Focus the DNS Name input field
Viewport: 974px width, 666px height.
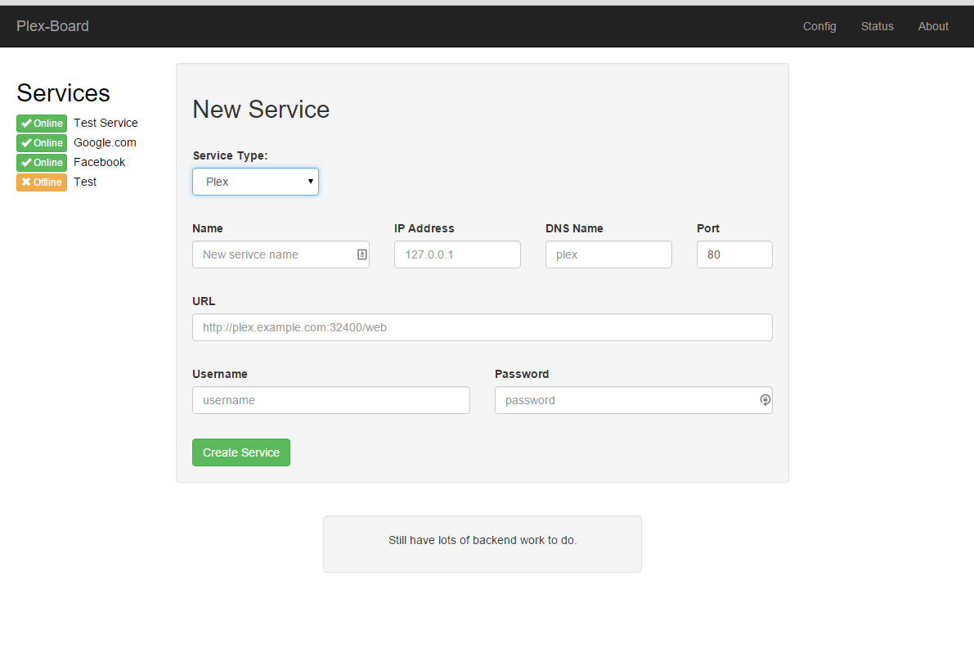click(x=608, y=254)
